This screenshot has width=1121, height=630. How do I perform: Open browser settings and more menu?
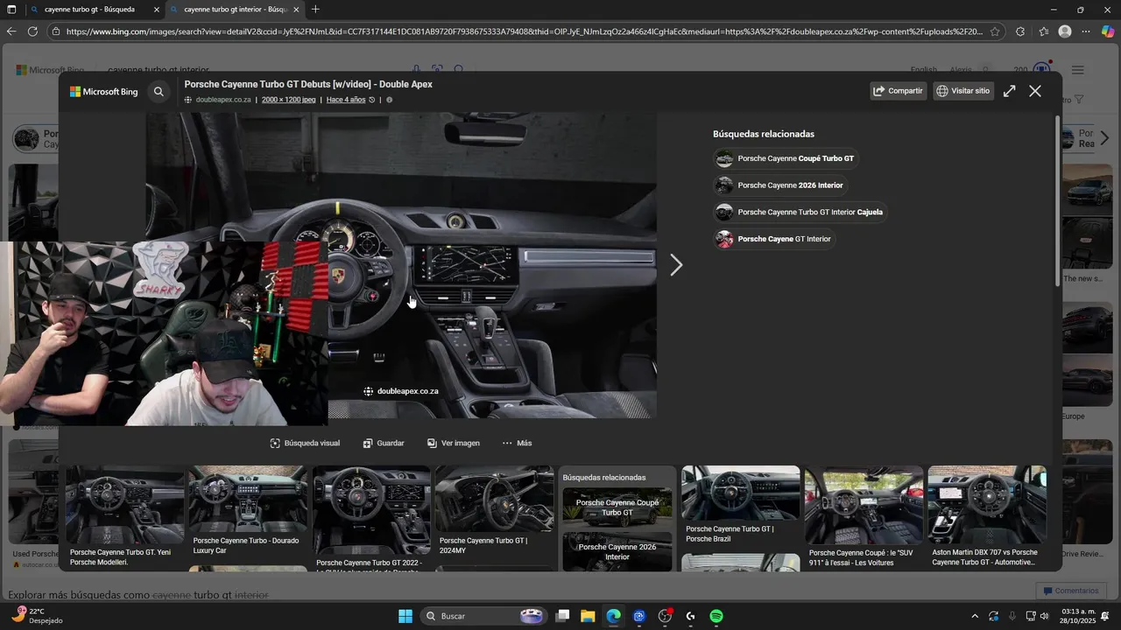1086,31
